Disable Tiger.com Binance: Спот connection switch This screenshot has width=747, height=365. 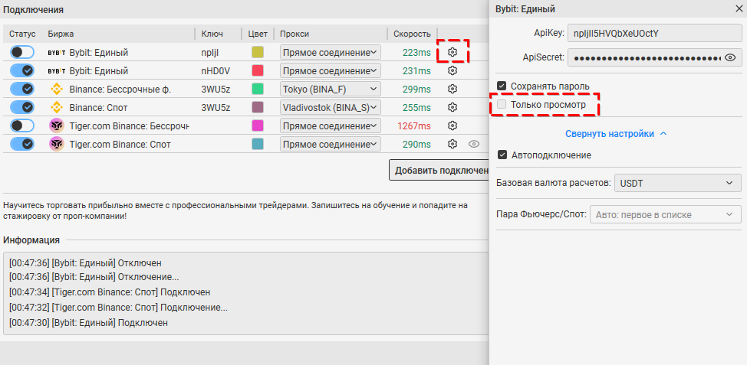tap(22, 144)
